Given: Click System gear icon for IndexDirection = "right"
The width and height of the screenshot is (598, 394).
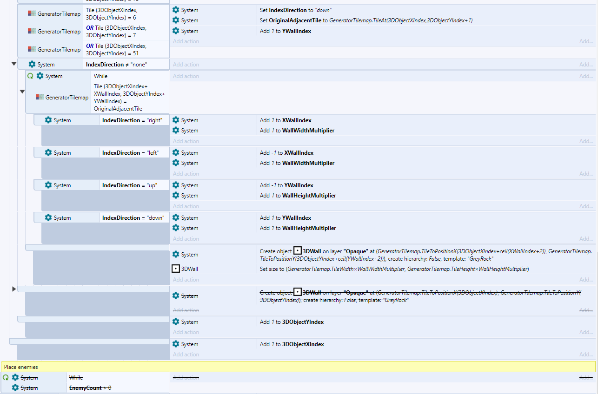Looking at the screenshot, I should tap(48, 120).
